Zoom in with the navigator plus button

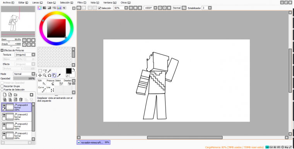pos(29,40)
